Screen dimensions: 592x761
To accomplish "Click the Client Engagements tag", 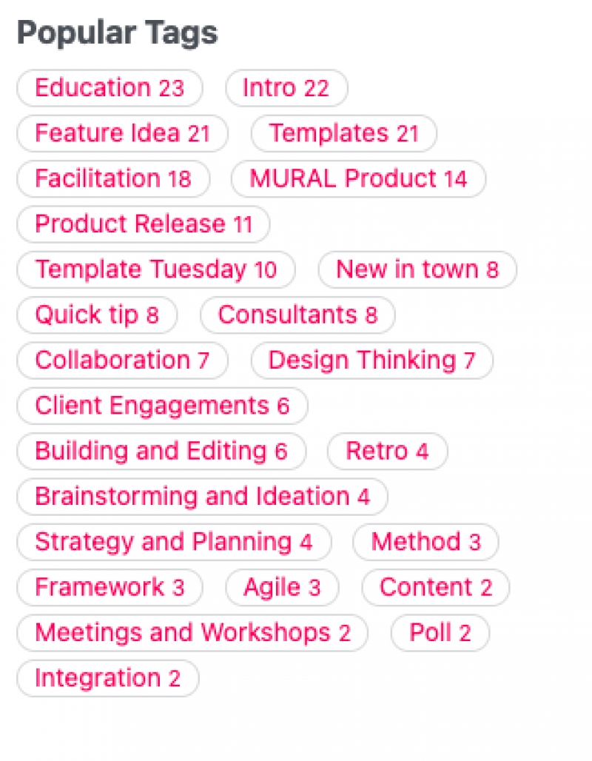I will pyautogui.click(x=162, y=406).
